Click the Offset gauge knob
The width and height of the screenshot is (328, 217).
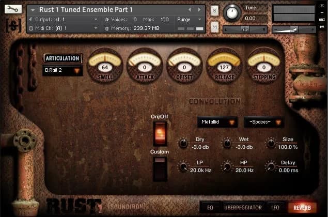(x=184, y=65)
